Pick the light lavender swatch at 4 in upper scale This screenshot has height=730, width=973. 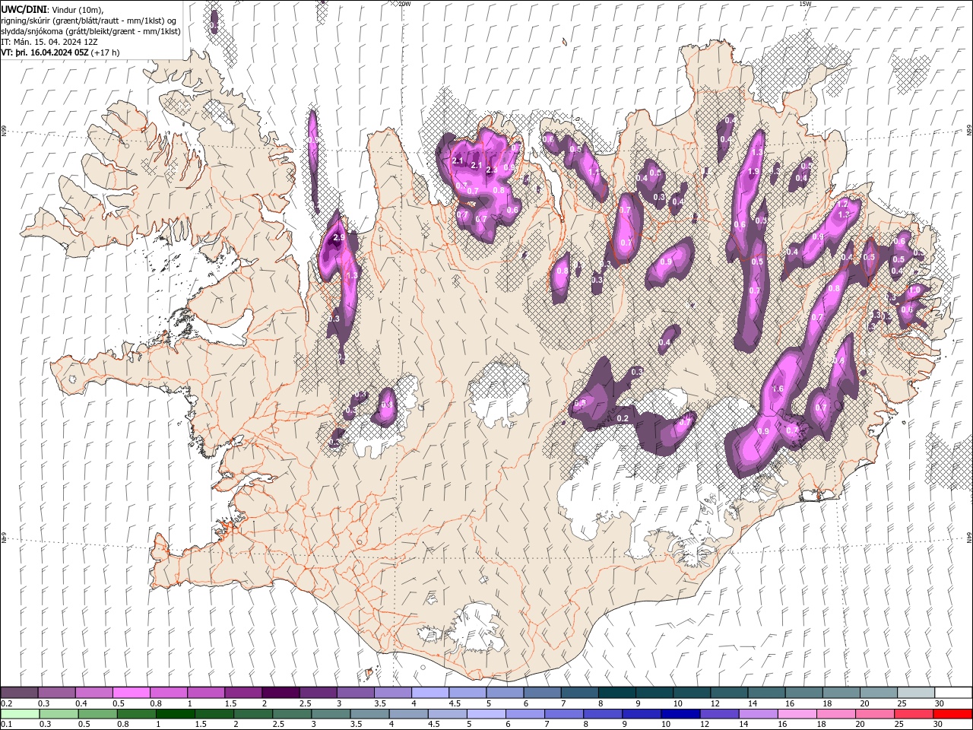pos(429,693)
